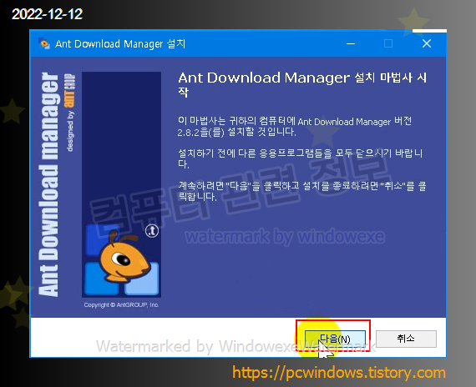Click the Ant Download Manager title bar icon
This screenshot has height=387, width=476.
[44, 44]
